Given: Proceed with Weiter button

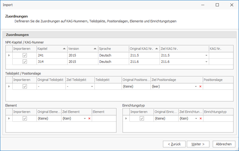Looking at the screenshot, I should (198, 144).
